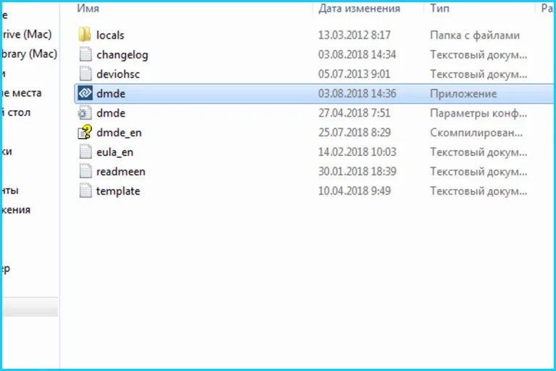
Task: Sort by Тип column header
Action: pos(439,8)
